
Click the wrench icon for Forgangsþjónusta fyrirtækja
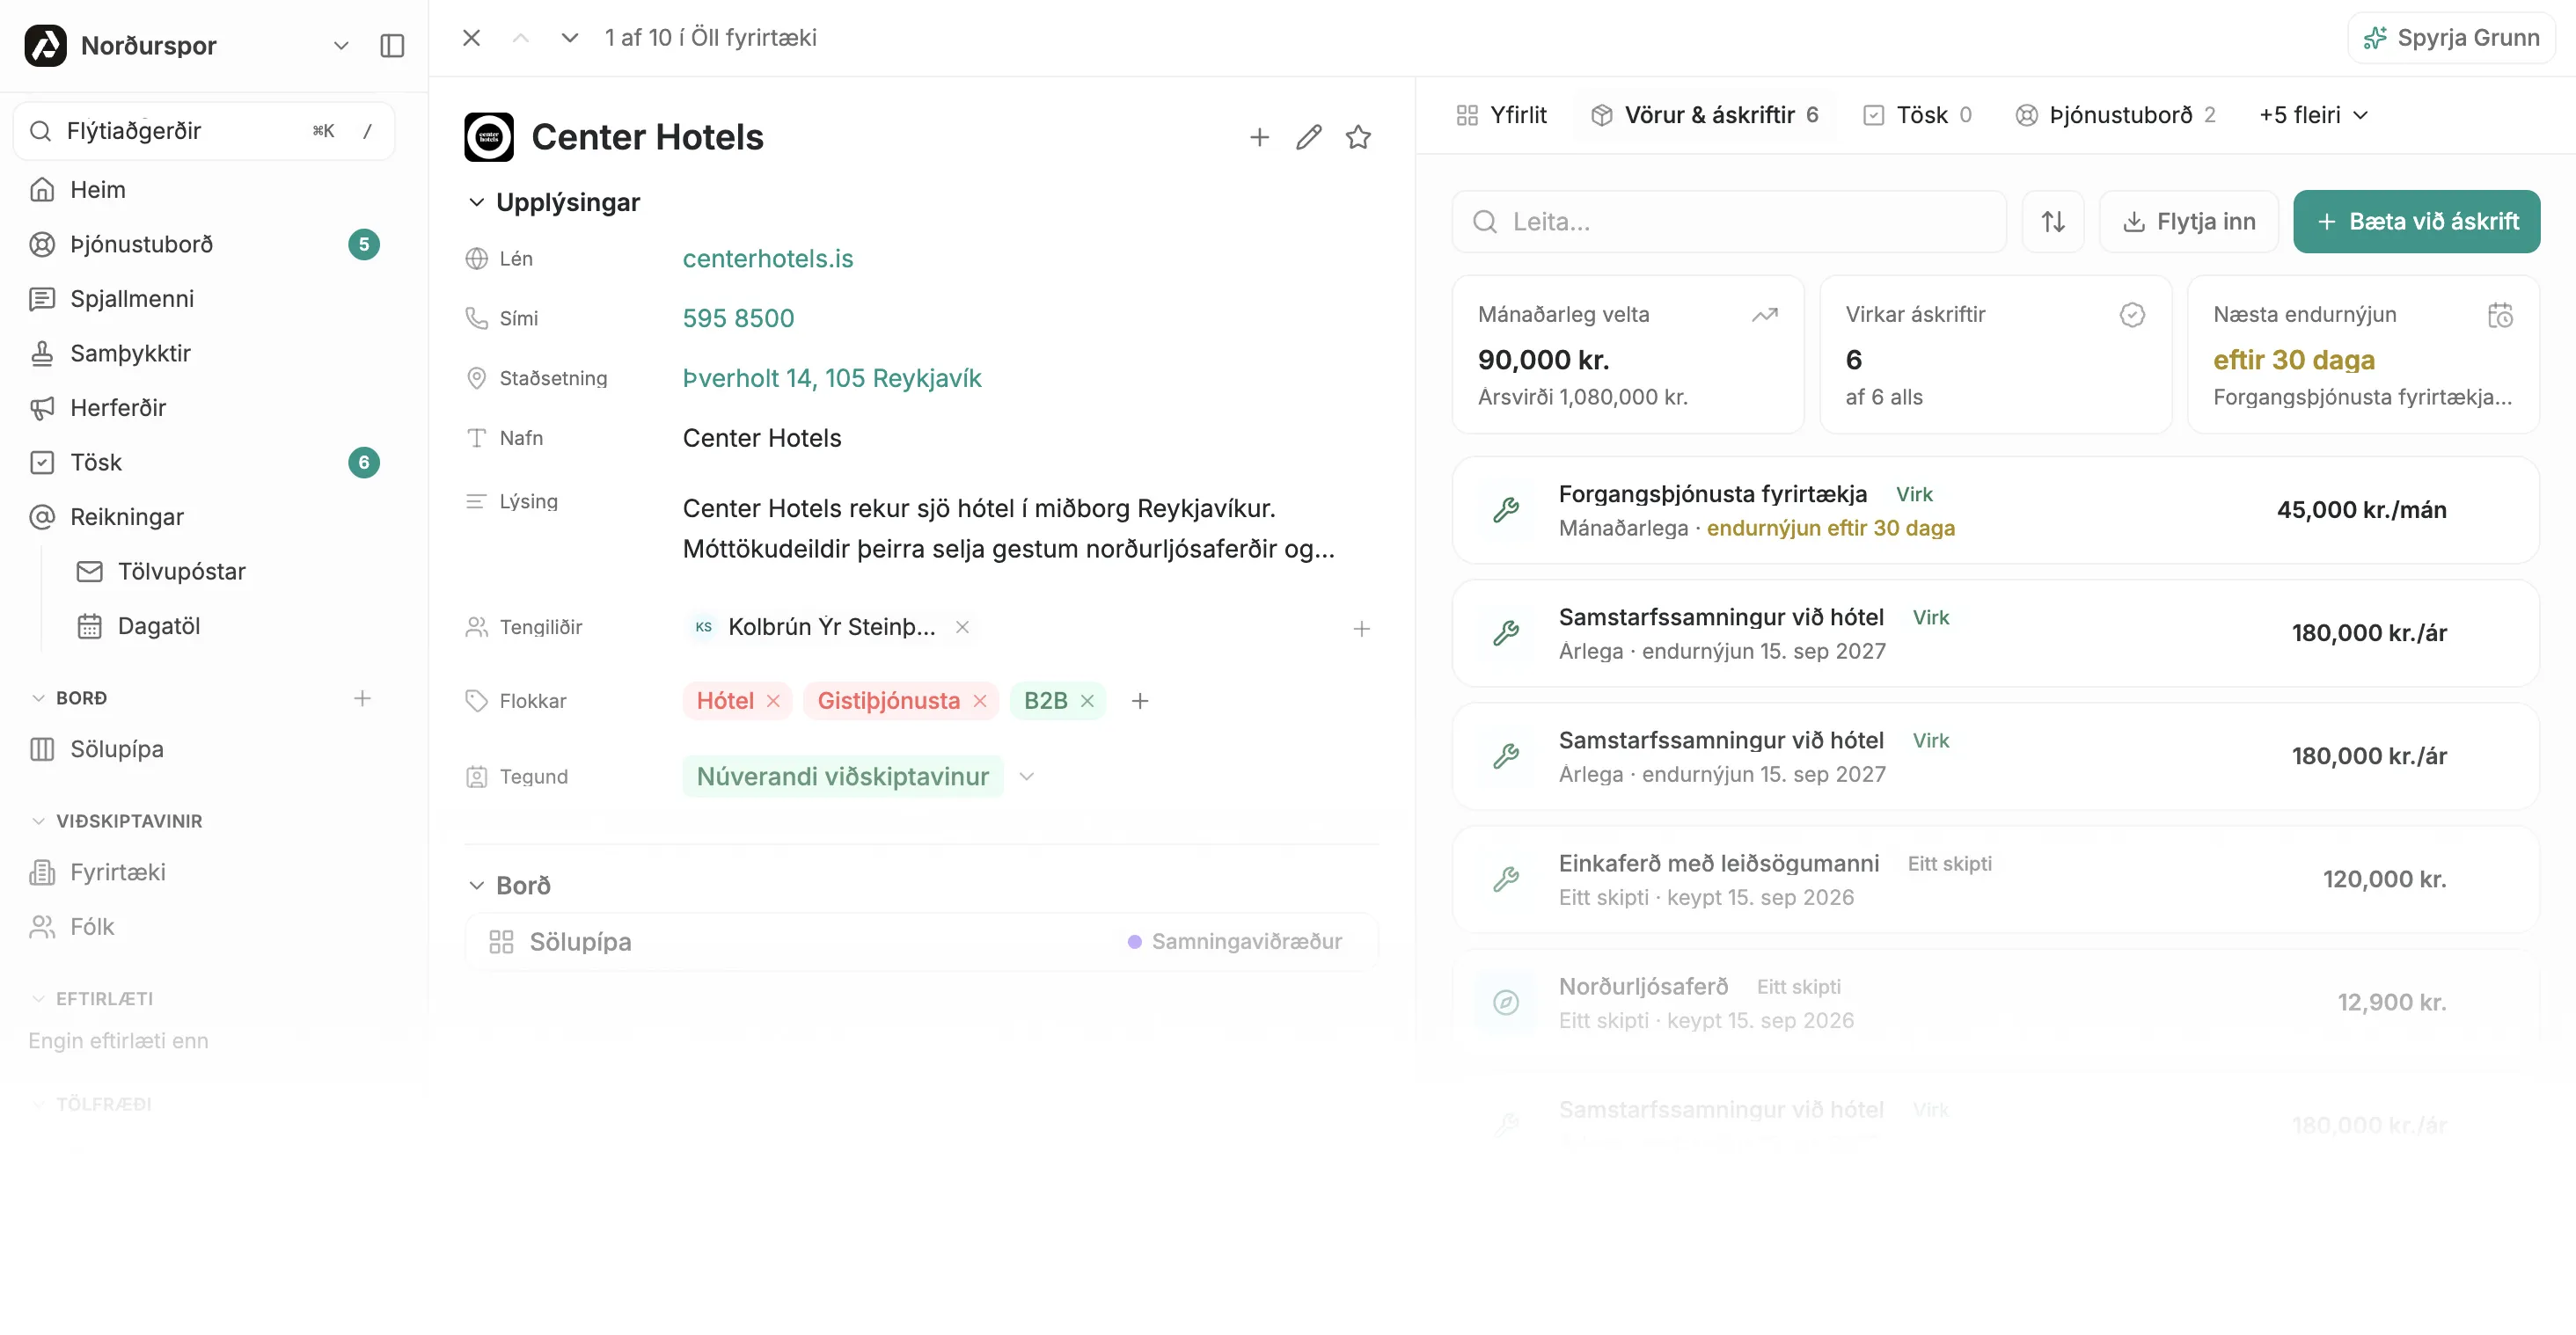click(x=1506, y=511)
